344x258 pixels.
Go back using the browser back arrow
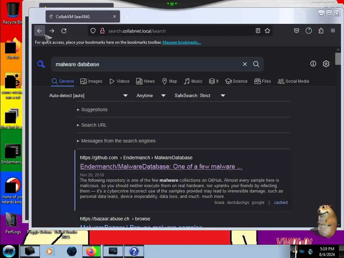click(40, 31)
